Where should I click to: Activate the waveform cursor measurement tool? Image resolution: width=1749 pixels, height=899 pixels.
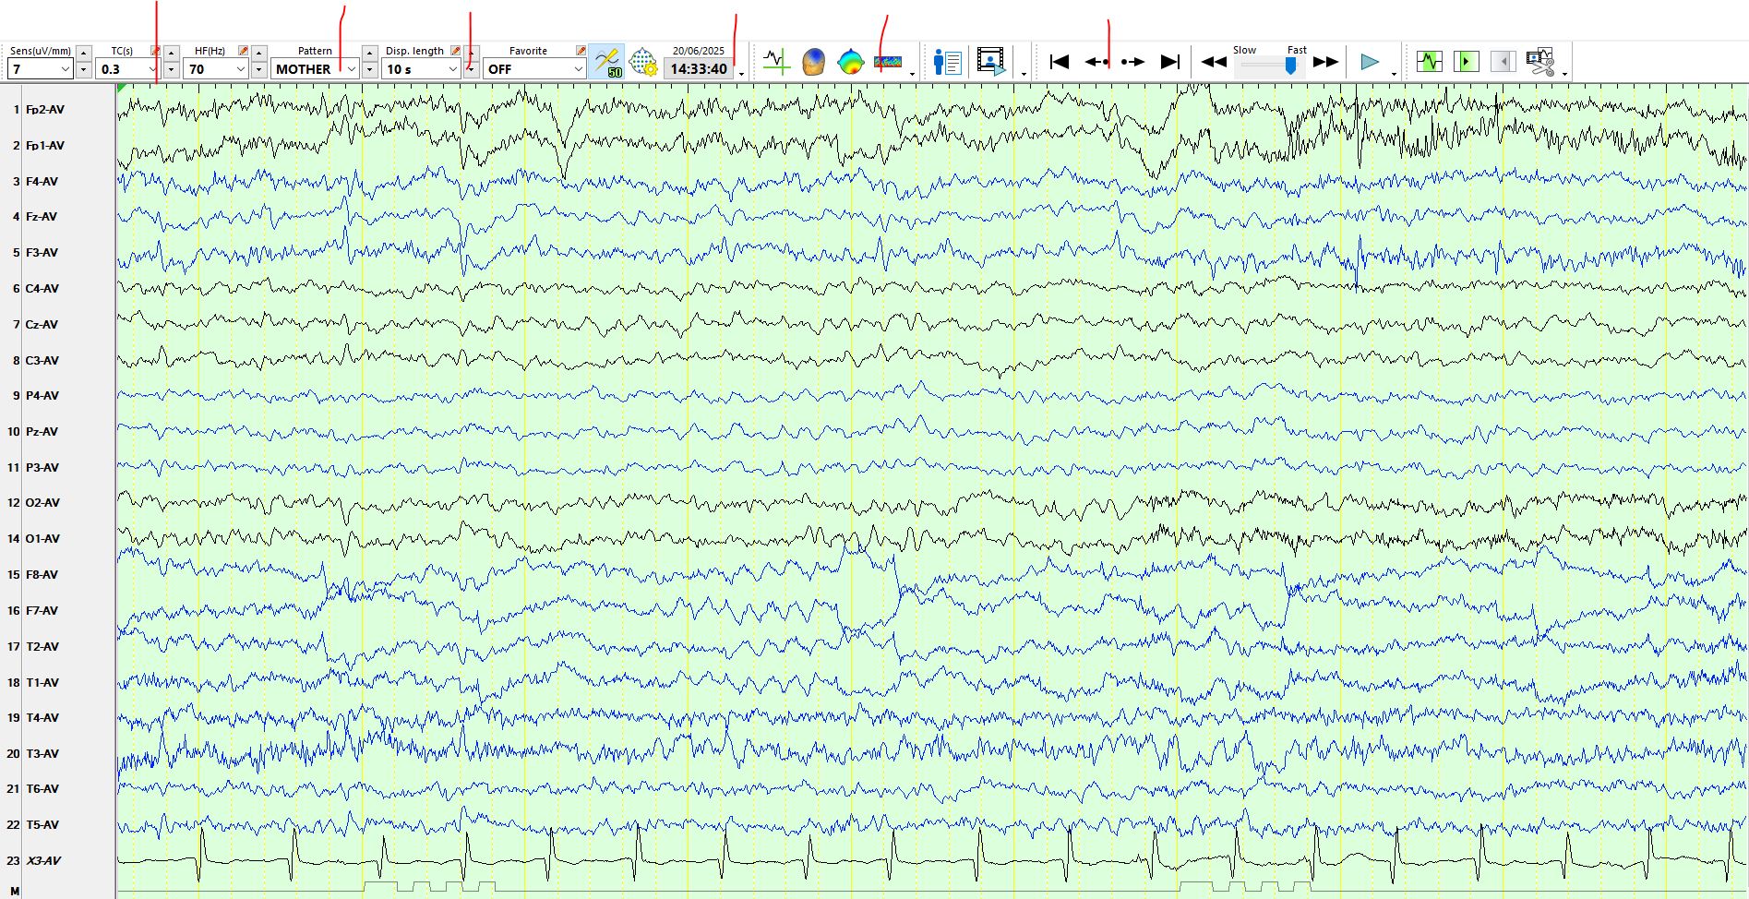click(x=777, y=62)
